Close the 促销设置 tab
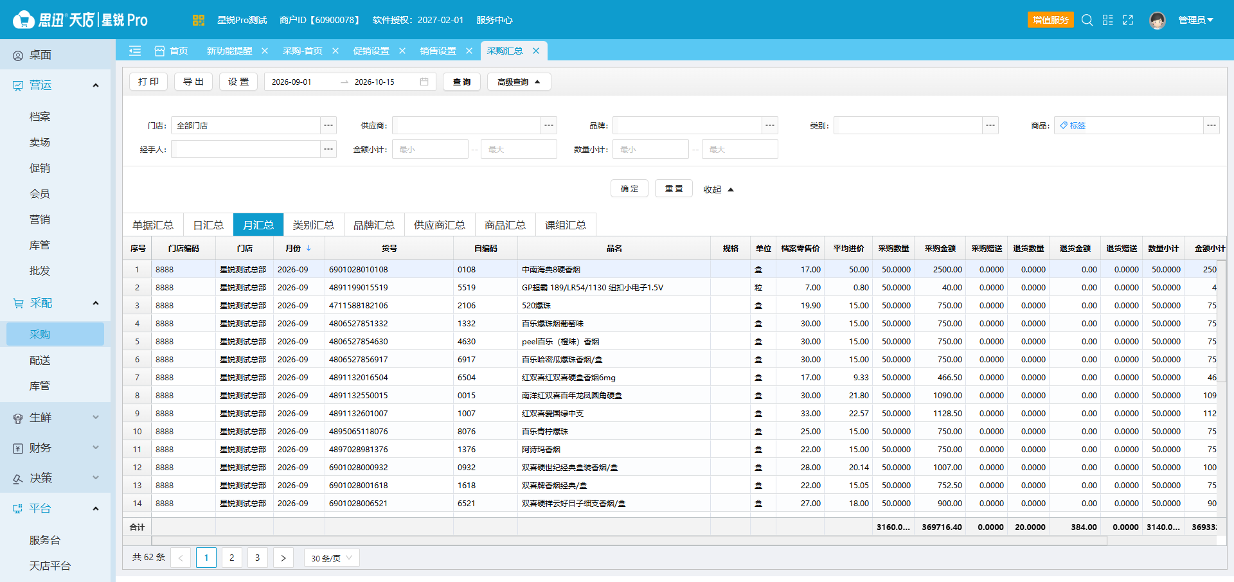The width and height of the screenshot is (1234, 582). coord(402,51)
